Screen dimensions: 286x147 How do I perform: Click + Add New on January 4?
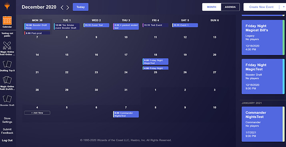coord(37,113)
